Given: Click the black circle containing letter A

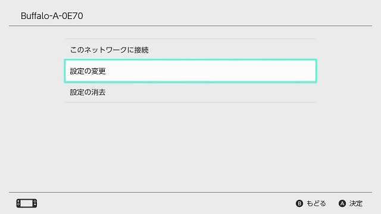Looking at the screenshot, I should [x=342, y=203].
